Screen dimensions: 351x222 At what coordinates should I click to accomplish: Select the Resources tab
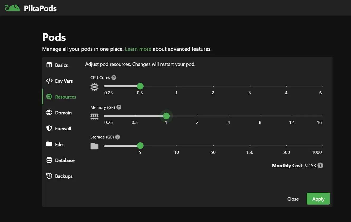(x=65, y=97)
